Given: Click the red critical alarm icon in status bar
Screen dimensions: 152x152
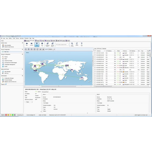Looking at the screenshot, I should (x=6, y=115).
